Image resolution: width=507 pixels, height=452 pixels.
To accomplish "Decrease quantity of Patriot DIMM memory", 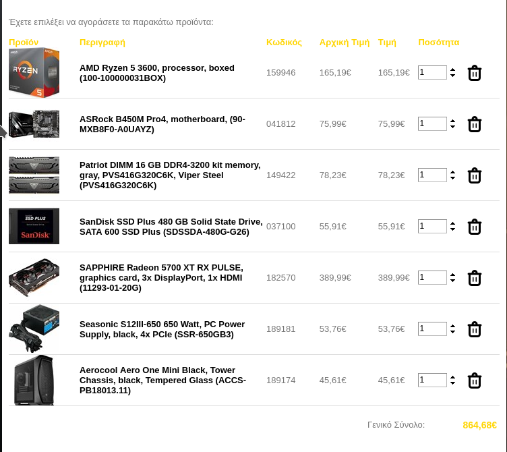I will click(452, 178).
